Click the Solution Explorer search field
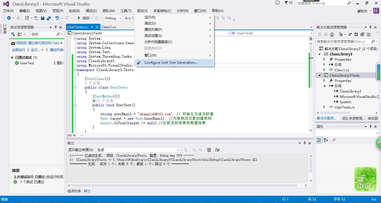Screen dimensions: 381x203 347,41
